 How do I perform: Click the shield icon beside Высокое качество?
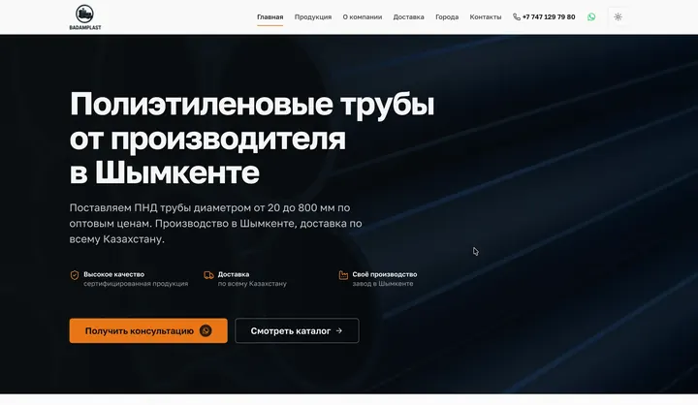[x=75, y=275]
